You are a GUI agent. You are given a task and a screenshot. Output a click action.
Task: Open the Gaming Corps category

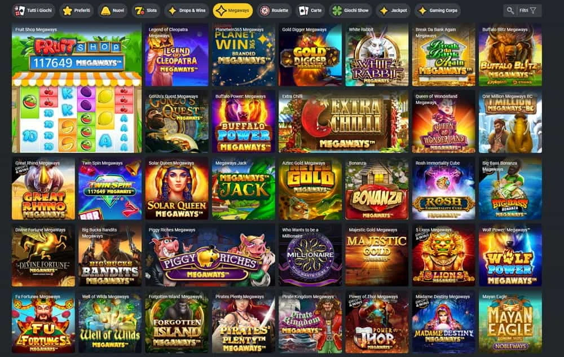coord(438,11)
